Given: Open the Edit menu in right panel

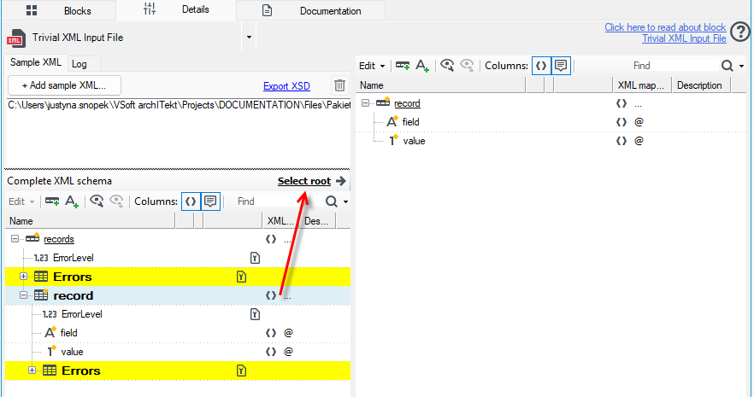Looking at the screenshot, I should tap(372, 66).
